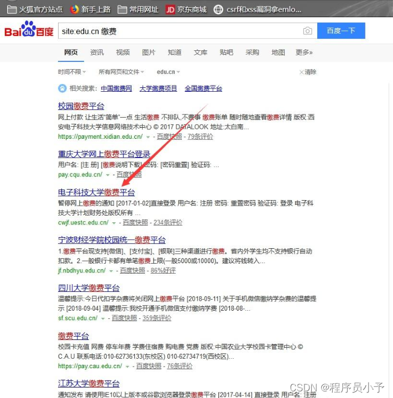Switch to the 文库 tab
This screenshot has height=398, width=393.
[x=200, y=53]
